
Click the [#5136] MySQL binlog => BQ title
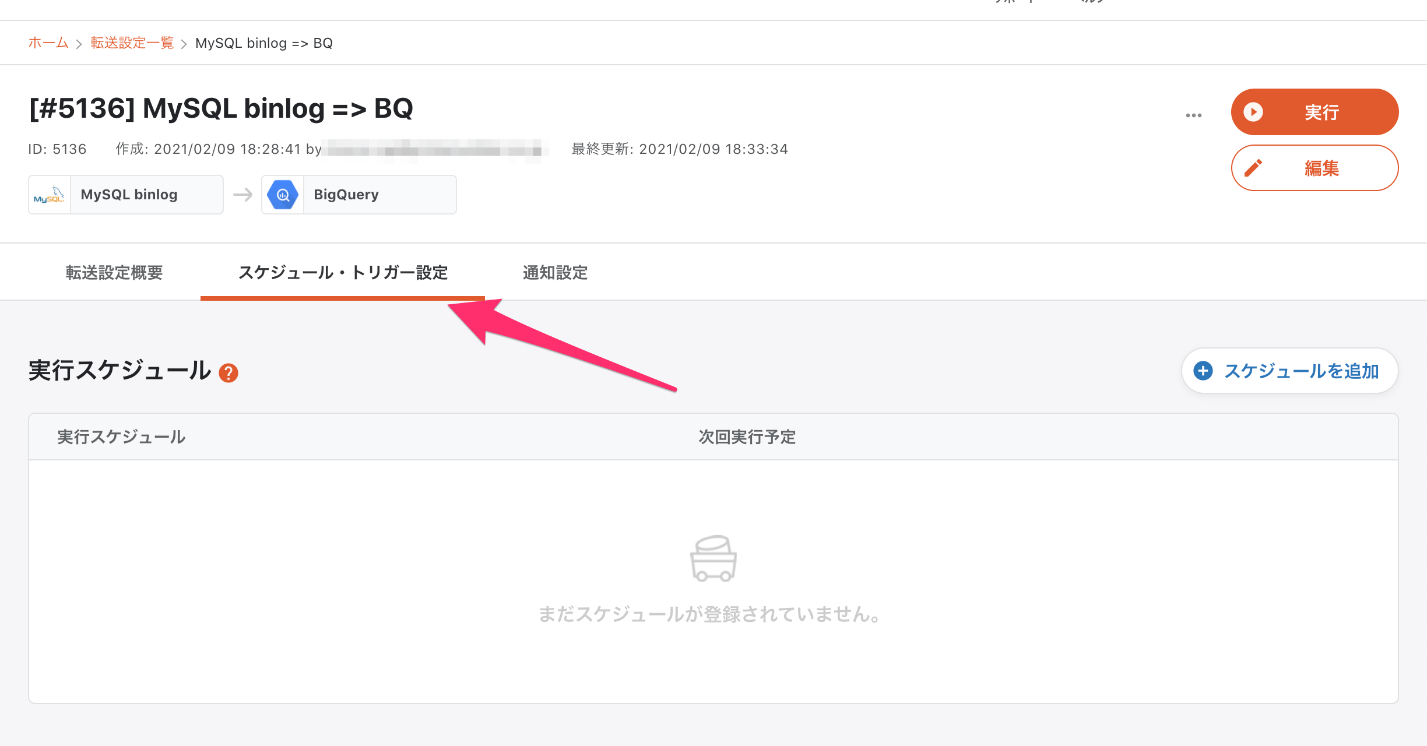click(x=221, y=108)
